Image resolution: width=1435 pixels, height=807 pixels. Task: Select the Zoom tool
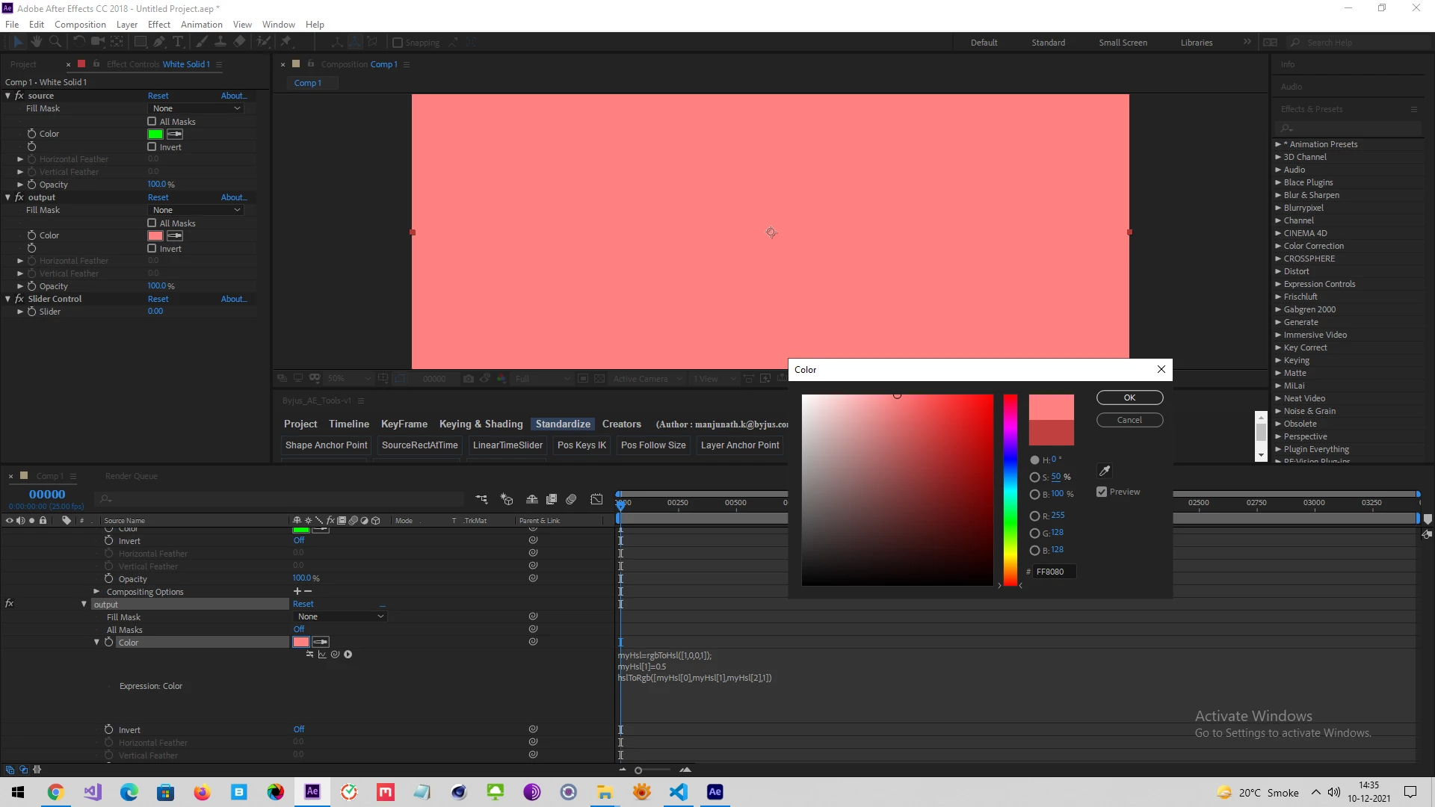coord(55,42)
